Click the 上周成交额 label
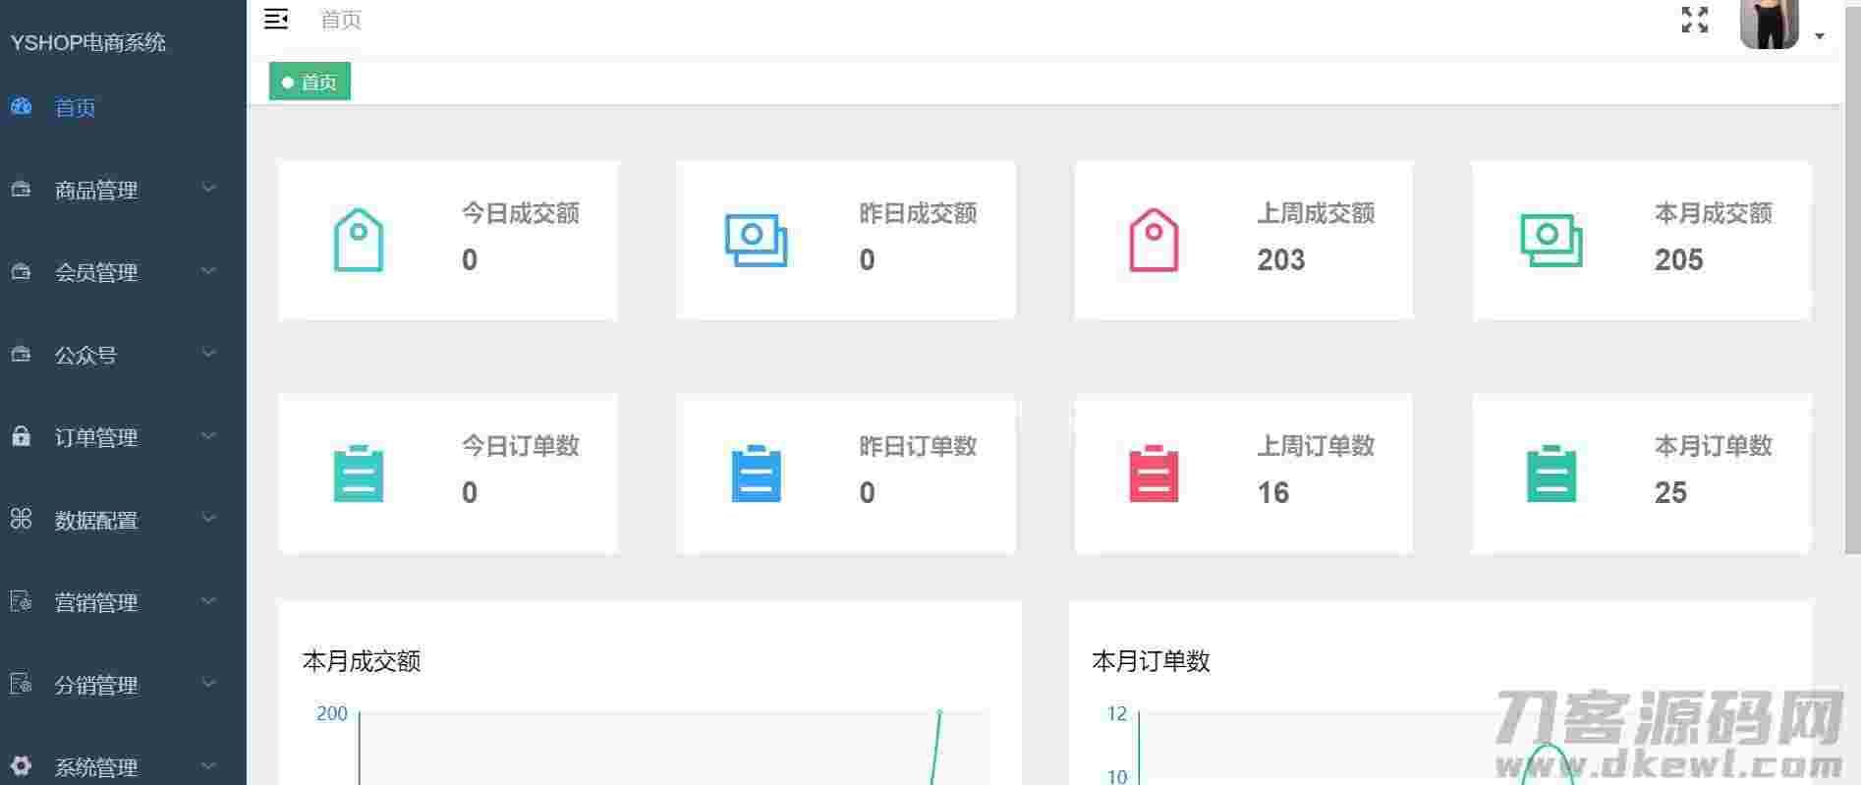This screenshot has width=1861, height=785. (1316, 213)
